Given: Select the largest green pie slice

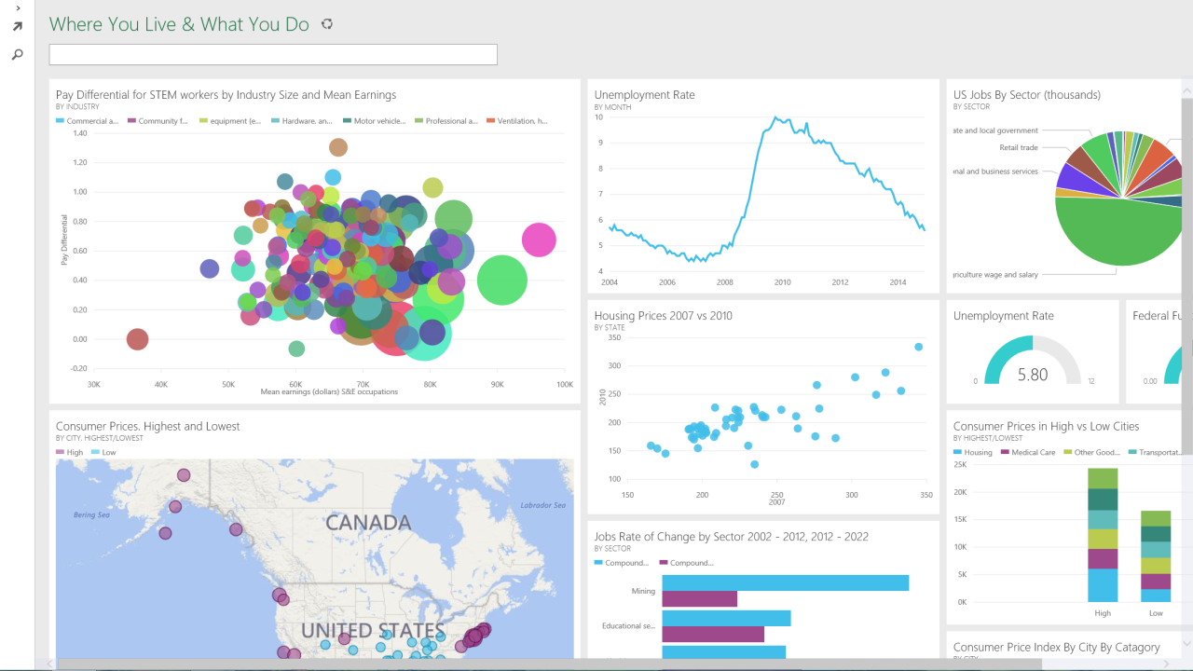Looking at the screenshot, I should pyautogui.click(x=1118, y=233).
